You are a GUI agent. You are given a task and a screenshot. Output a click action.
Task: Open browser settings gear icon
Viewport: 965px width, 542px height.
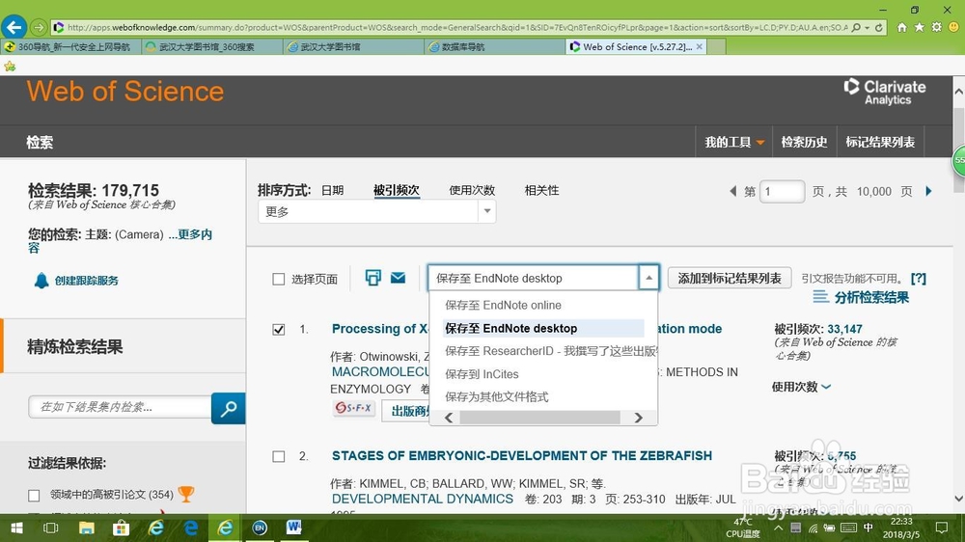[937, 28]
